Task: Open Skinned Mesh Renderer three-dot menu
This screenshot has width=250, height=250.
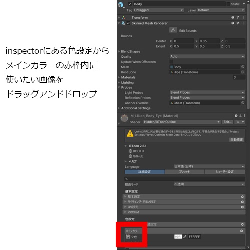Action: point(243,23)
